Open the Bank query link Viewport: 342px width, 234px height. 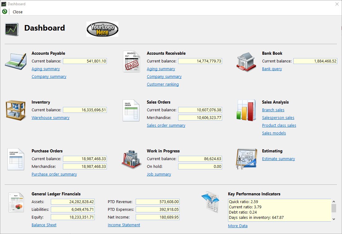(x=272, y=69)
